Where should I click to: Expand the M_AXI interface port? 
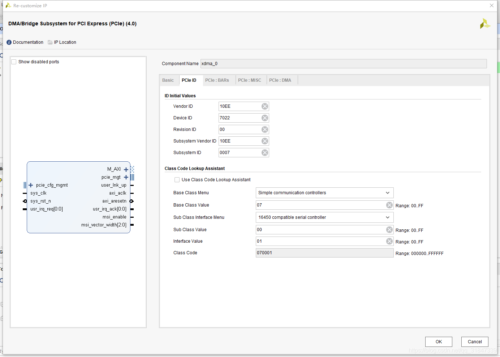point(126,169)
